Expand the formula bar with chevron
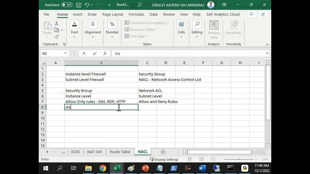 pyautogui.click(x=267, y=53)
